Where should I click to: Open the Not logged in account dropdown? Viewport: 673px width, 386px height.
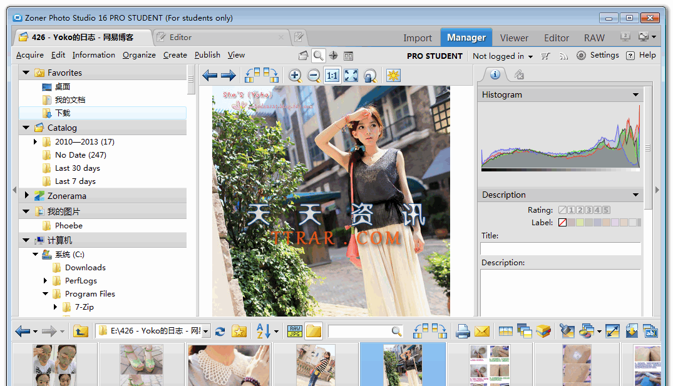(x=503, y=56)
